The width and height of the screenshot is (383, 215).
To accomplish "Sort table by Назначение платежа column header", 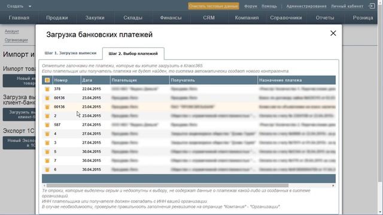I will point(297,80).
